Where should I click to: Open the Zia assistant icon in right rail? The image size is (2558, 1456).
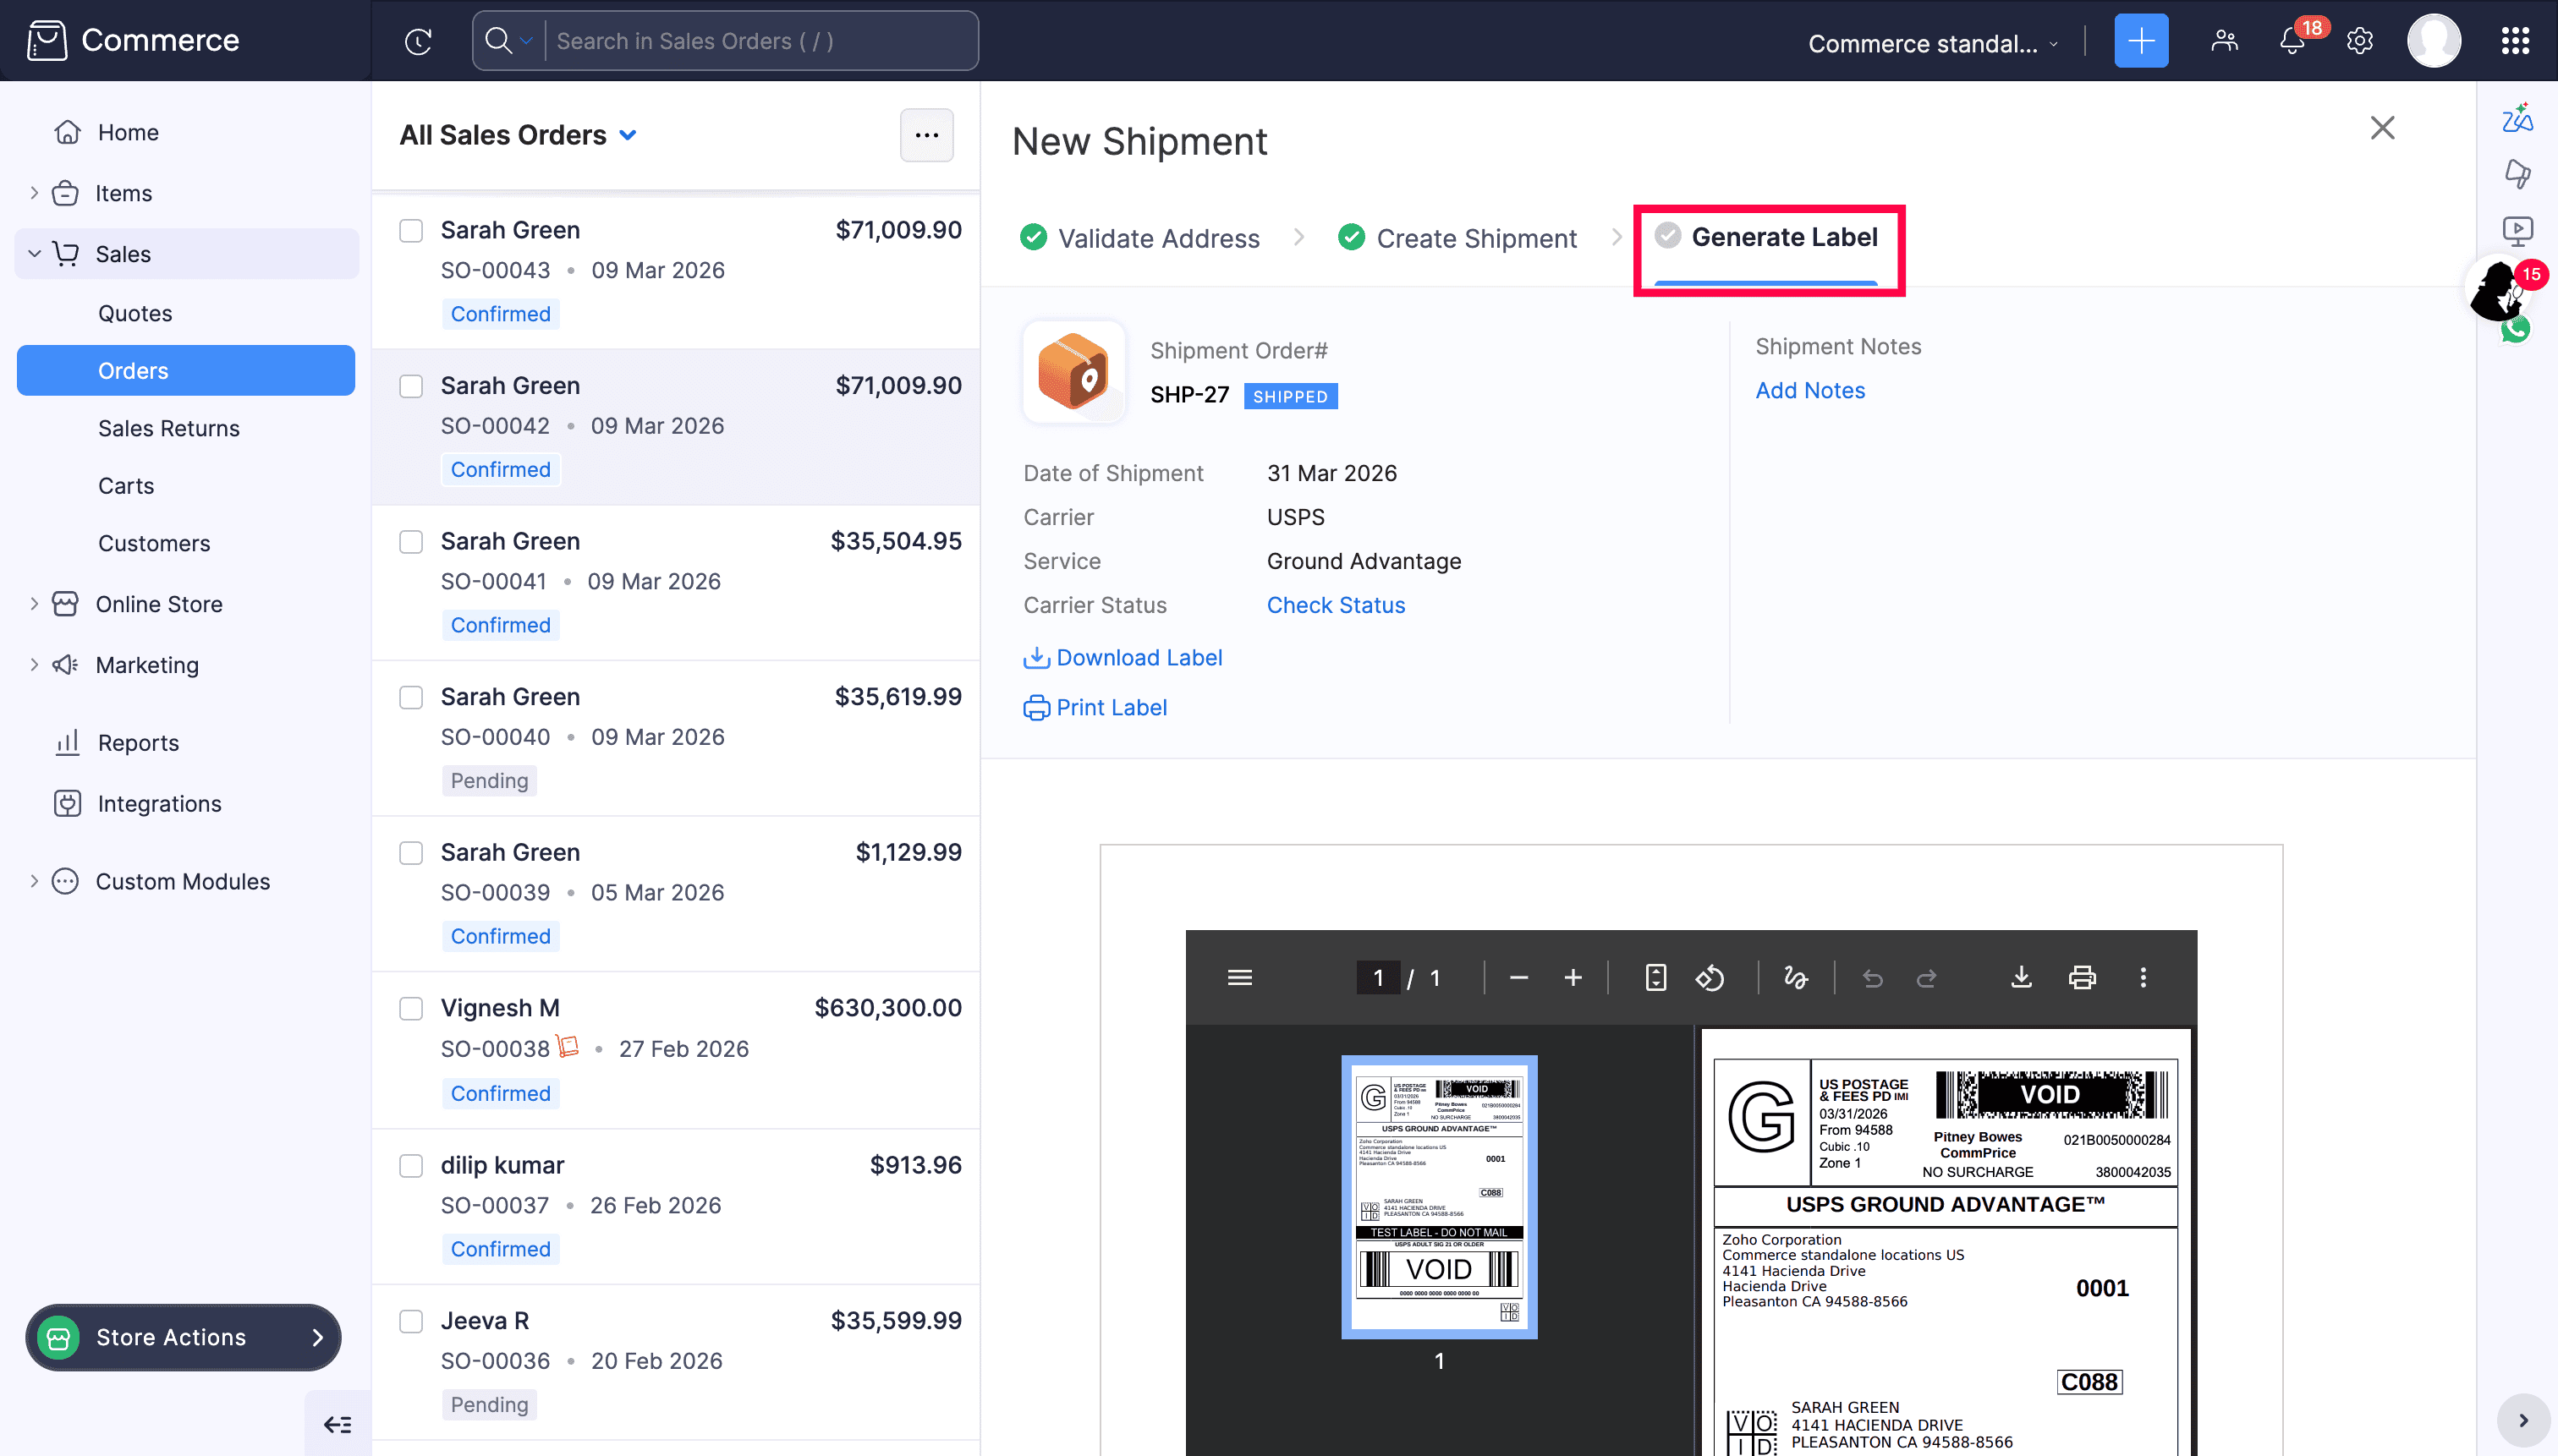pyautogui.click(x=2517, y=118)
